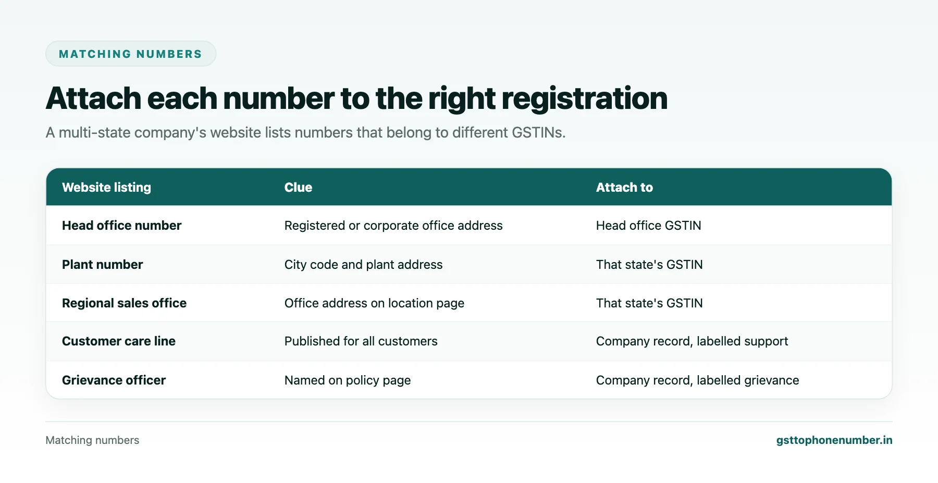
Task: Click 'Regional sales office' row label
Action: (x=124, y=303)
